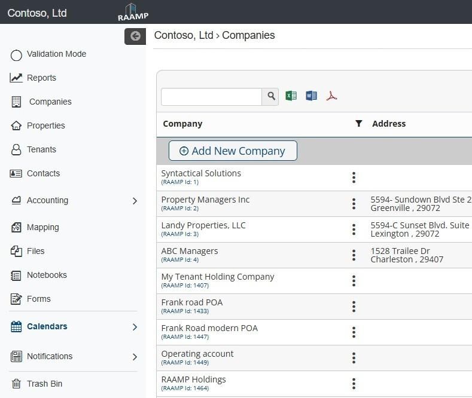Export the company list to PDF

tap(331, 96)
